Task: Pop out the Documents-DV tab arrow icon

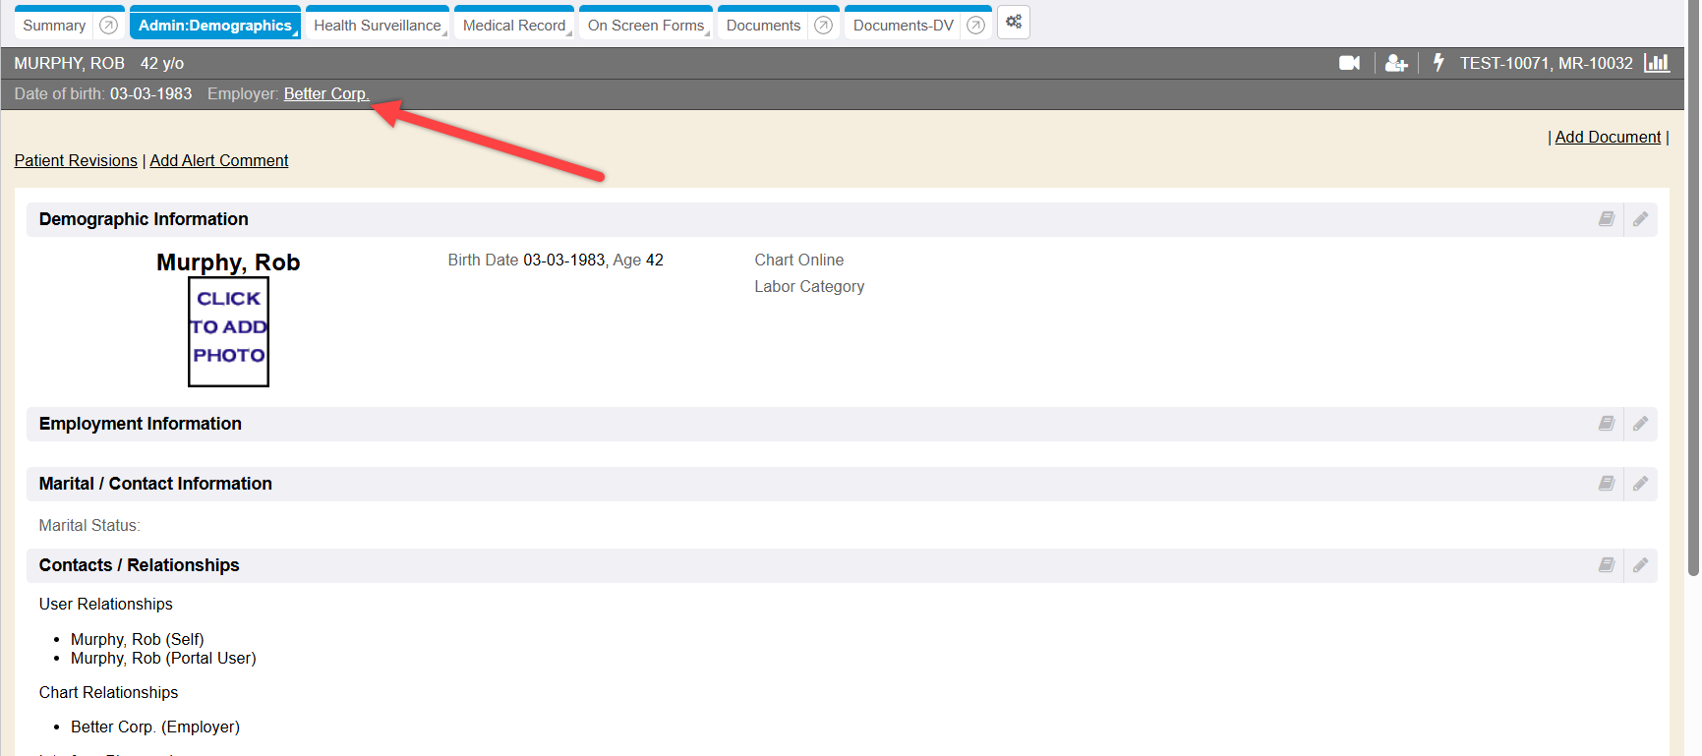Action: 975,26
